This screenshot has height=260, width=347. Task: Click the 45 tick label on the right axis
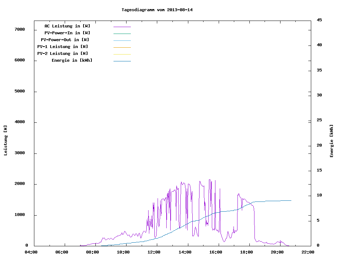(319, 20)
